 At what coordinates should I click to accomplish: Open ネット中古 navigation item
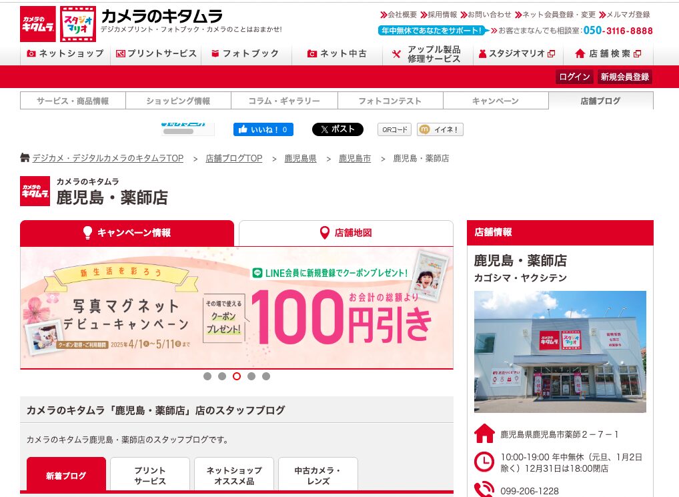(337, 53)
